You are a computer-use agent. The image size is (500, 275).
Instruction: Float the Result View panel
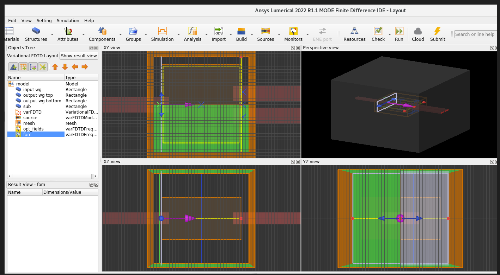91,185
